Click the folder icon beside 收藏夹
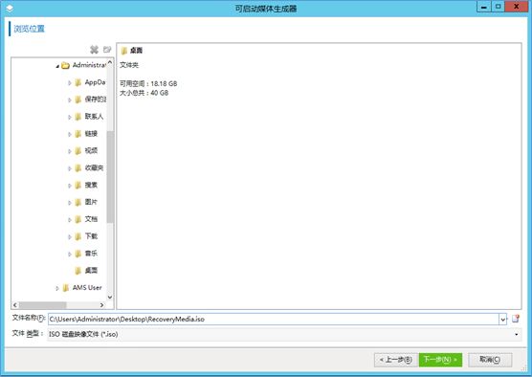532x377 pixels. click(x=78, y=168)
